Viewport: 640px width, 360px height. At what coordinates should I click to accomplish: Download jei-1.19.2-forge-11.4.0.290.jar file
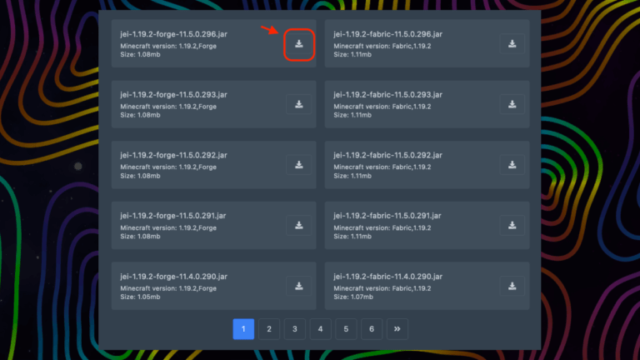pyautogui.click(x=299, y=286)
